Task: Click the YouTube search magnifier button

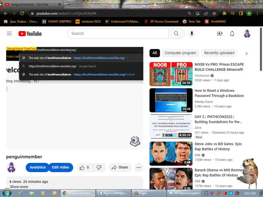Action: coord(176,34)
